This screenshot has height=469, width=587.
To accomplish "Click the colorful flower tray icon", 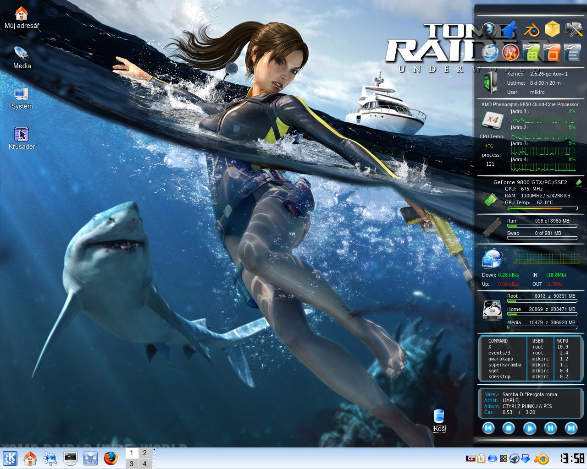I will point(504,458).
